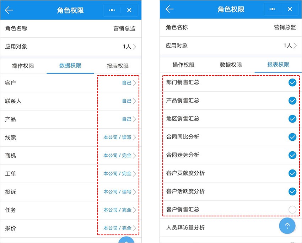The image size is (302, 243).
Task: Open three-dot menu on report permissions screen
Action: [x=273, y=10]
